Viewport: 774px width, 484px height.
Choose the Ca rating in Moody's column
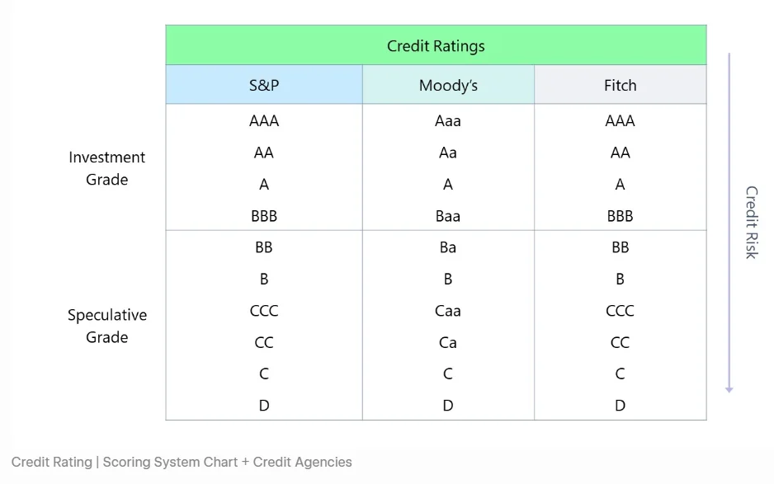tap(448, 342)
